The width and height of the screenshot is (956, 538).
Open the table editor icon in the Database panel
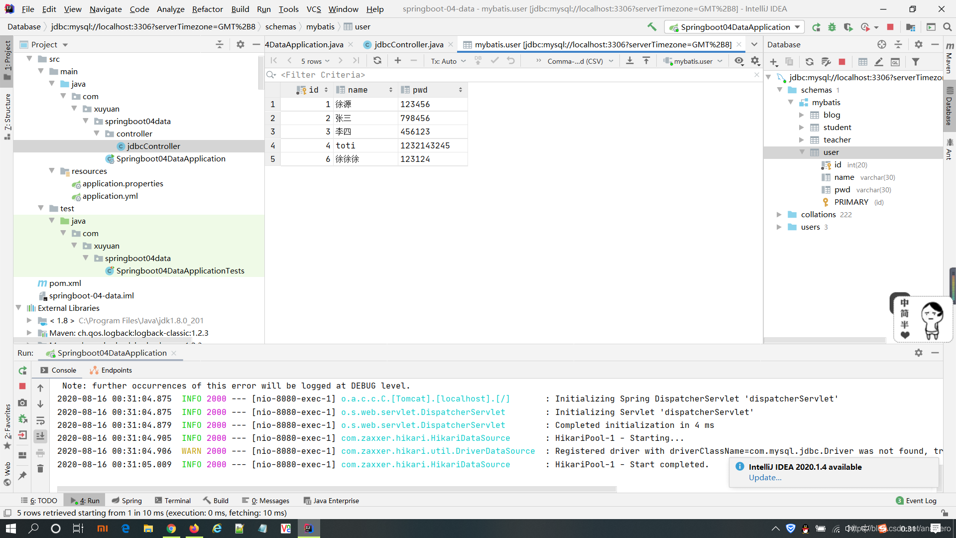pos(863,62)
